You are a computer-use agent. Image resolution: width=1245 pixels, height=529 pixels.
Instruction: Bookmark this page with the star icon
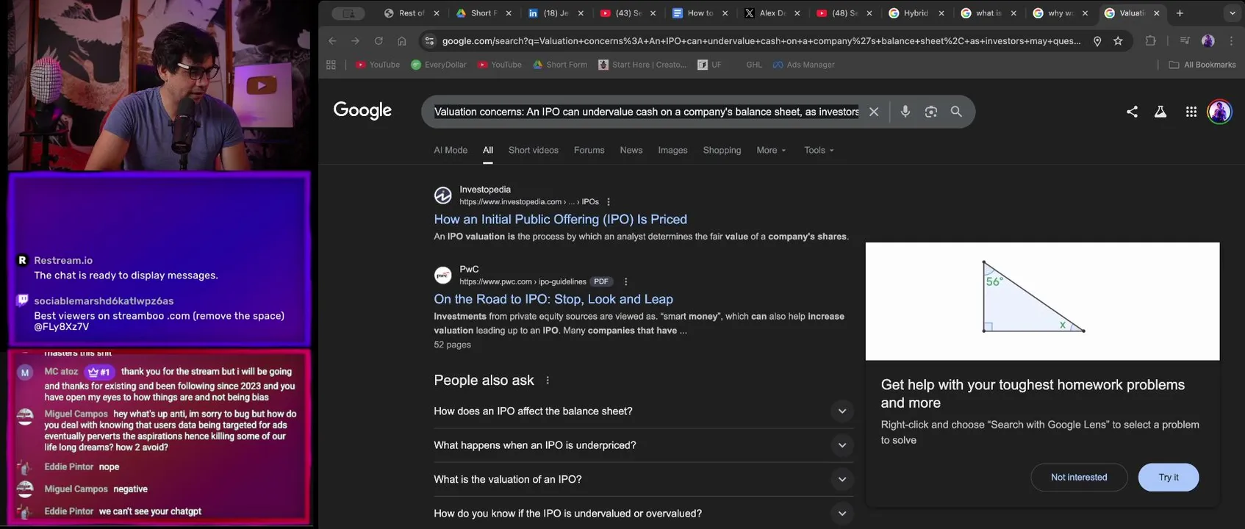click(1118, 41)
